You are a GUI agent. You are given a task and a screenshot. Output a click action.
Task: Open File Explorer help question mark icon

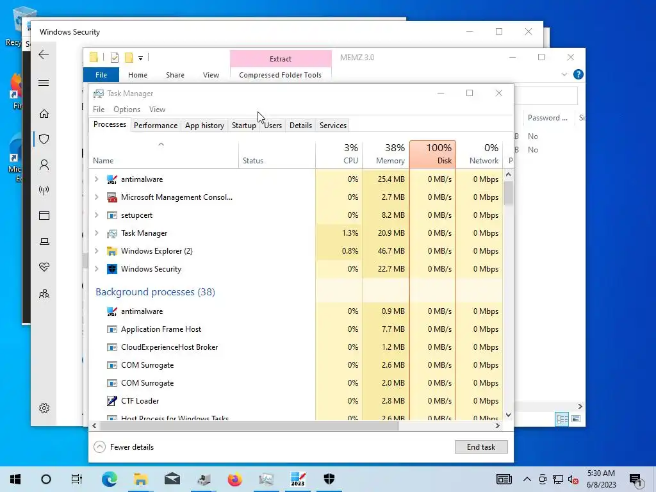pyautogui.click(x=578, y=74)
